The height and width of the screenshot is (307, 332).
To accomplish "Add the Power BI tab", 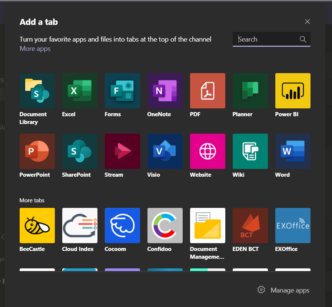I will point(293,91).
